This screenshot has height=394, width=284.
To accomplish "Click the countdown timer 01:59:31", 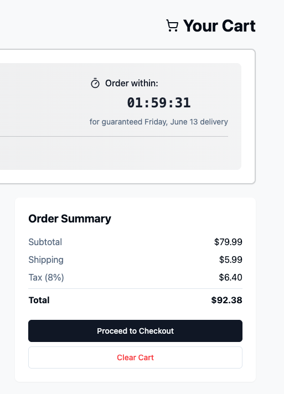I will tap(159, 103).
